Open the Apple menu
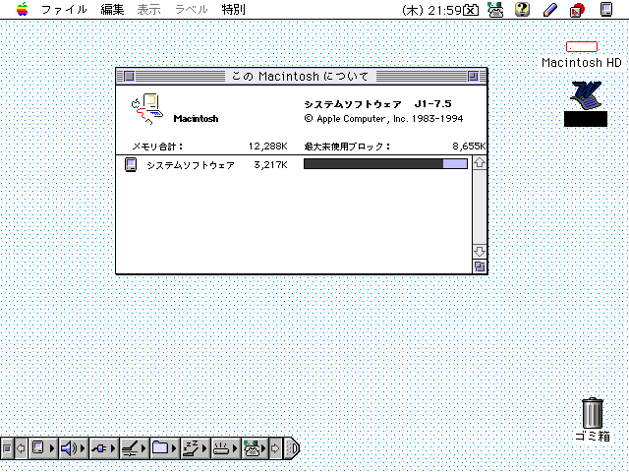 tap(23, 9)
